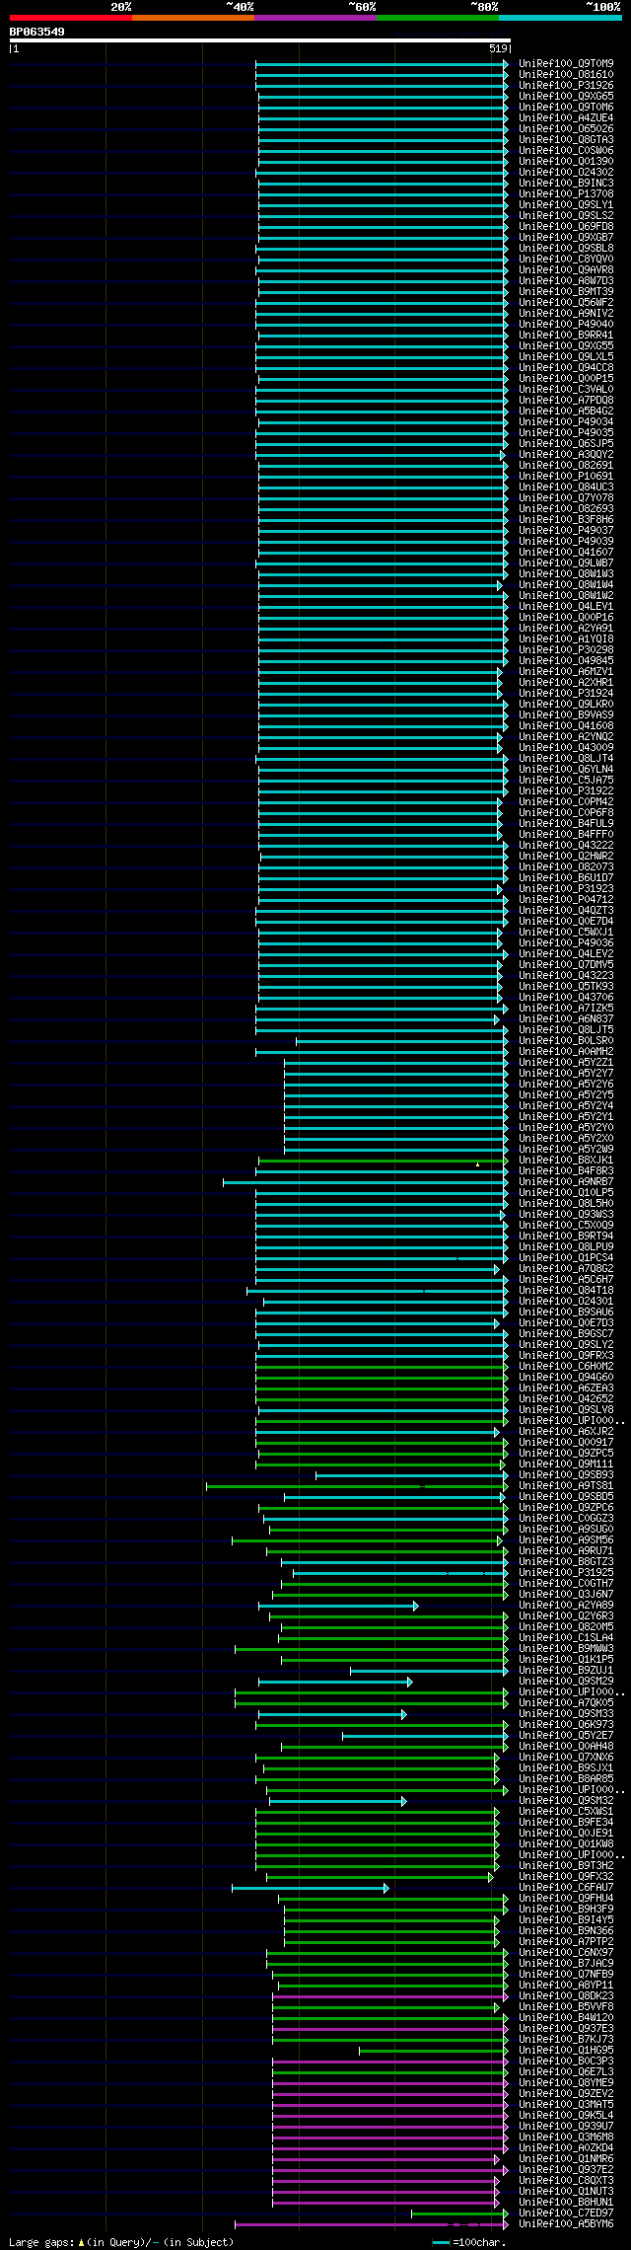
Task: Select hit UniRef100_Q9XG65
Action: 566,97
